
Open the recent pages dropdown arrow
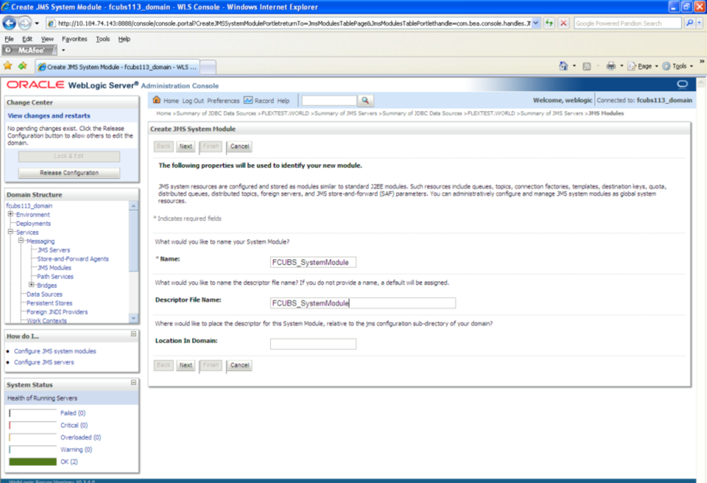(37, 23)
